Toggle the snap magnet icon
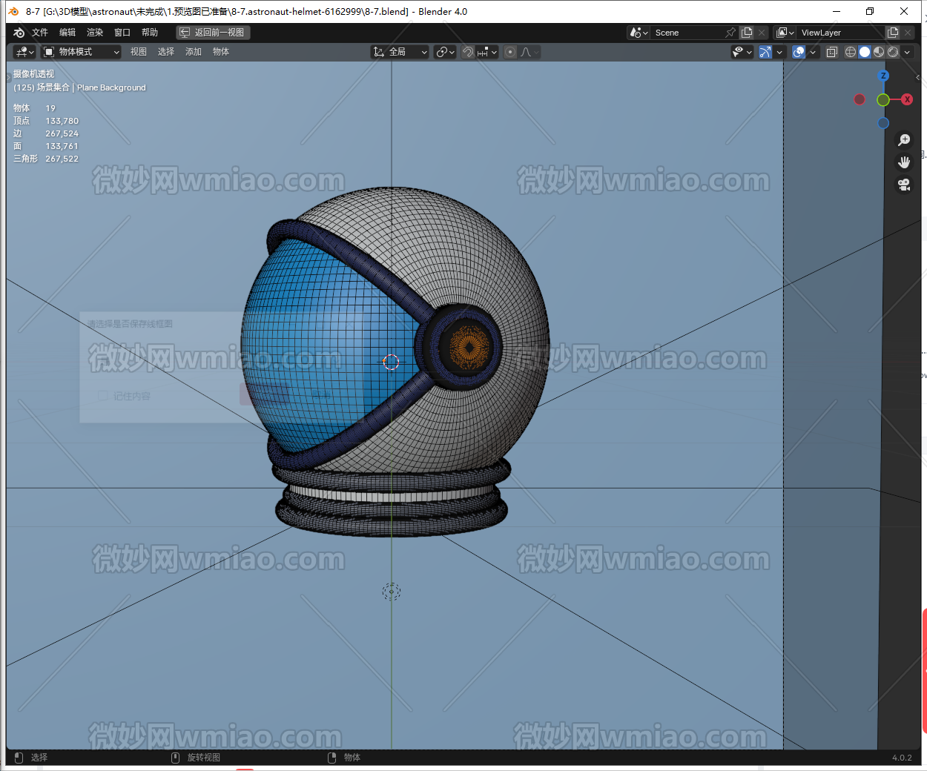The image size is (927, 771). click(468, 52)
